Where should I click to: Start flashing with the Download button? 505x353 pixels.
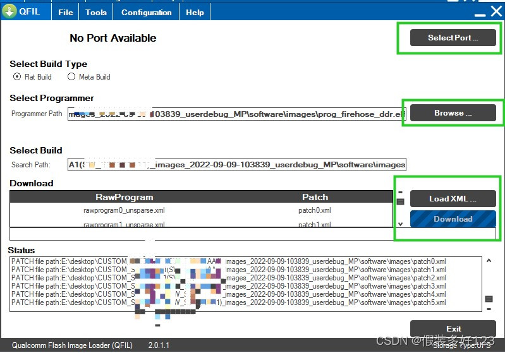click(x=453, y=219)
